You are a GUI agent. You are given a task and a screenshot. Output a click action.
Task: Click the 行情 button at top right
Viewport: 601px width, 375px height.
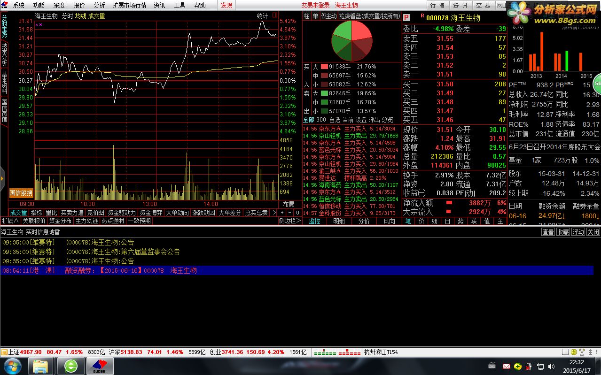point(437,6)
